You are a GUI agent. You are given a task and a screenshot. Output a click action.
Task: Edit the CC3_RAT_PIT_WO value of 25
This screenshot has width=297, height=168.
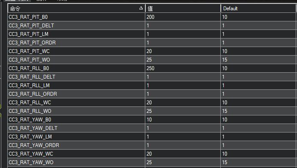tap(183, 60)
